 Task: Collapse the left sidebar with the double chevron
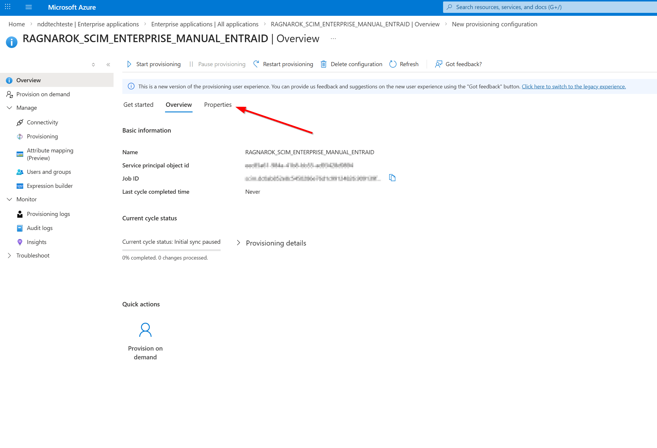[x=108, y=65]
